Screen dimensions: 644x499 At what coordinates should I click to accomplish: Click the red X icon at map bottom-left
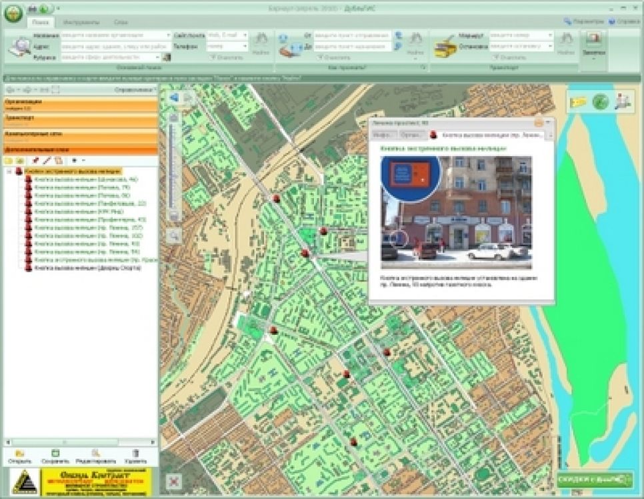tap(174, 481)
